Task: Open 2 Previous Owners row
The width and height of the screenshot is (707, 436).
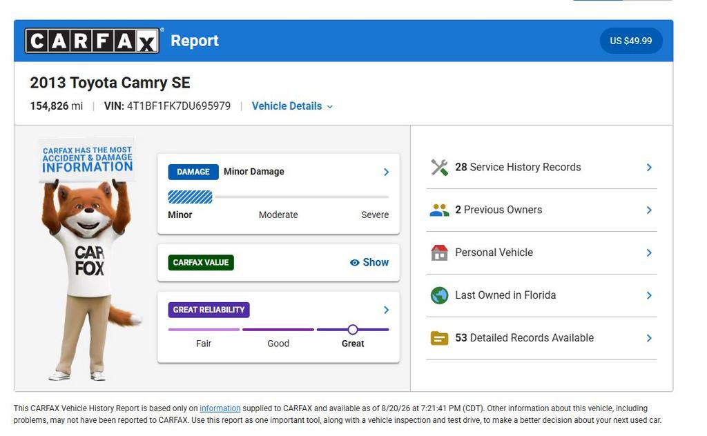Action: tap(541, 210)
